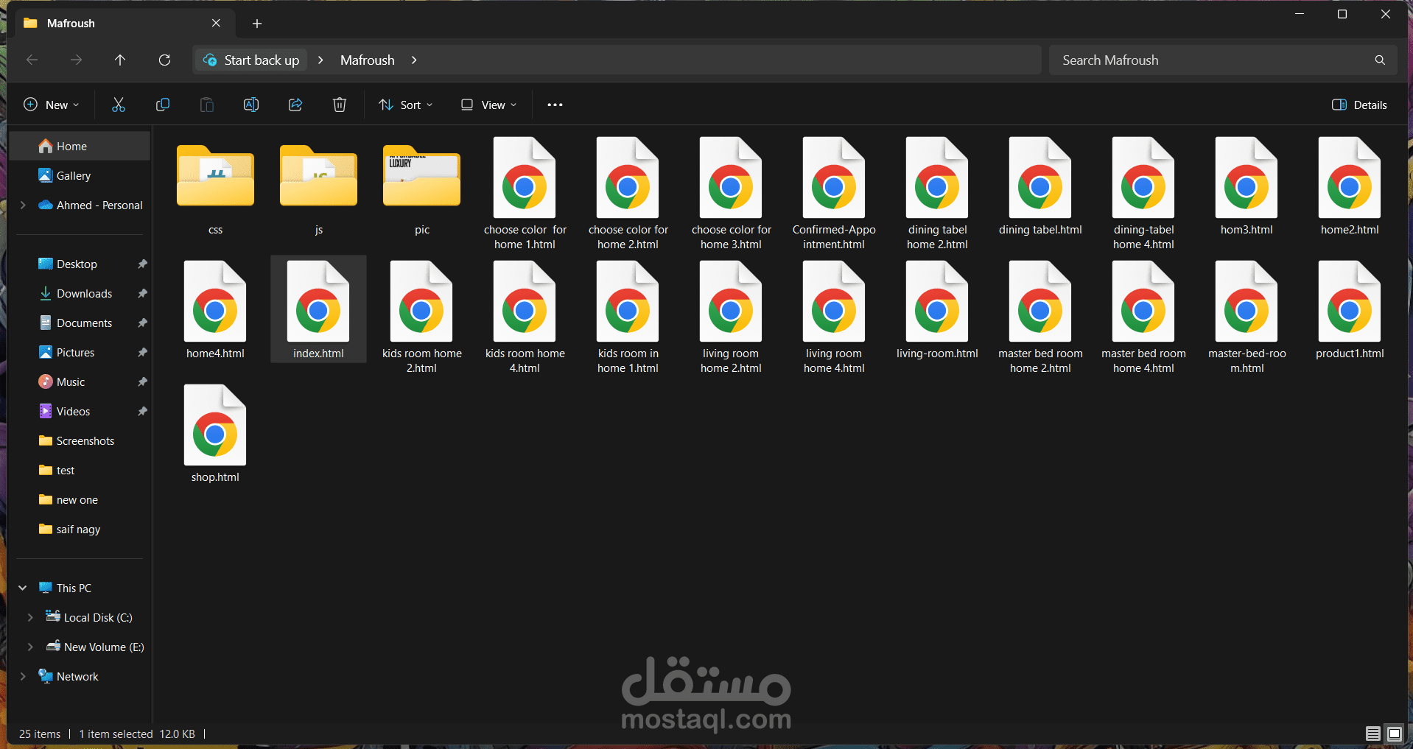Expand the Local Disk (C:) node

(30, 617)
